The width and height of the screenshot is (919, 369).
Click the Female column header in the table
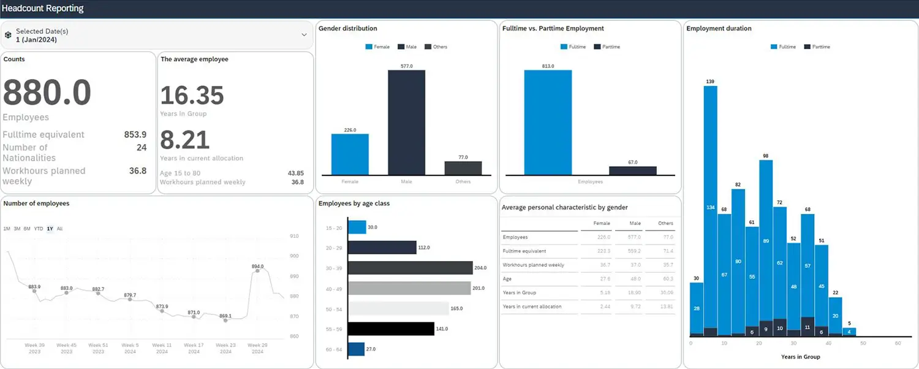click(602, 223)
